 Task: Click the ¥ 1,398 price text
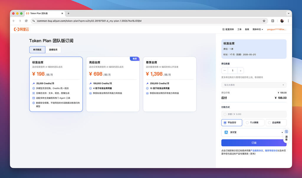(x=154, y=74)
